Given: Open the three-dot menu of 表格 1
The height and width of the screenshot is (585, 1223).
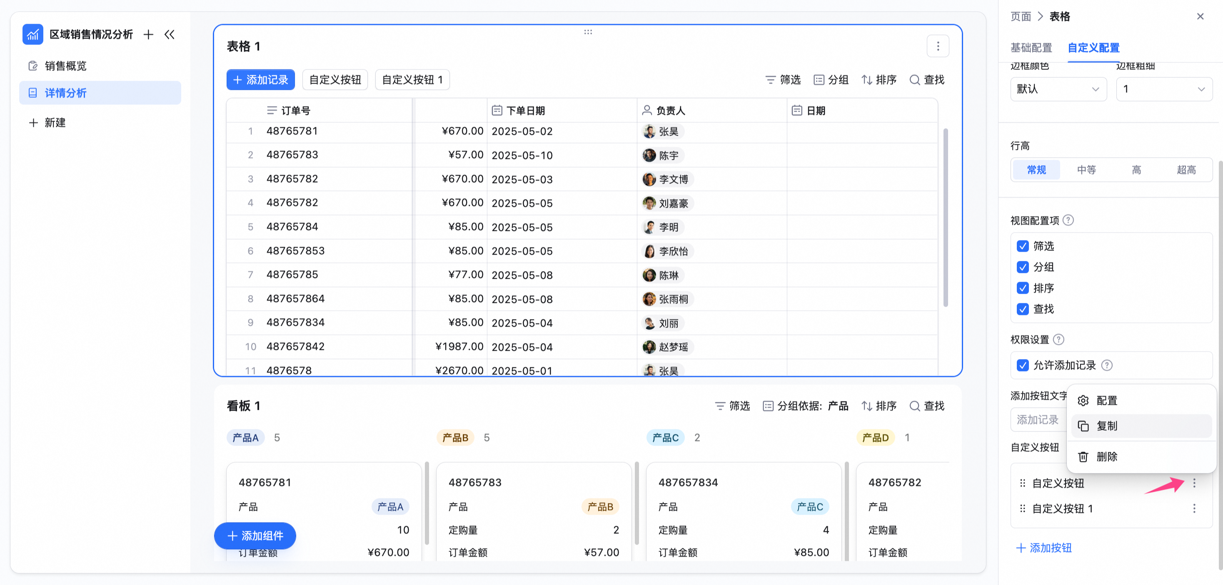Looking at the screenshot, I should point(938,46).
